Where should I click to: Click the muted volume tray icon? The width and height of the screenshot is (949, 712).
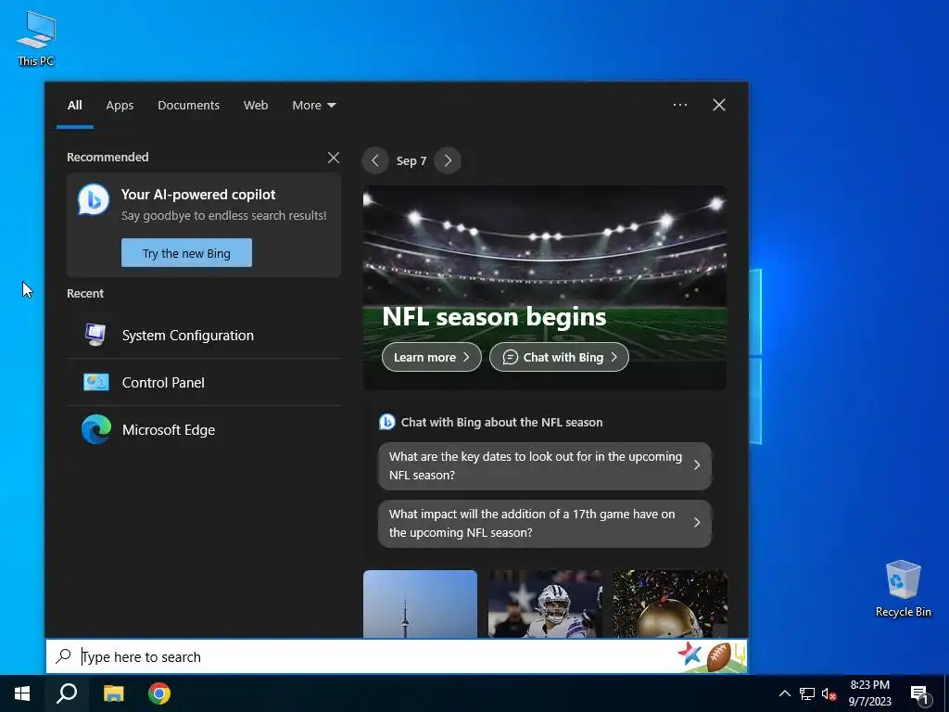coord(829,693)
